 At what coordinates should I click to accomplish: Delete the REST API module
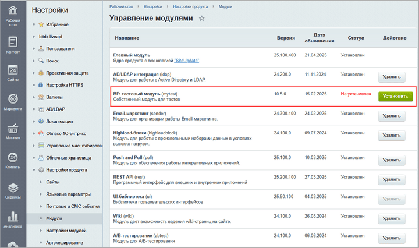(x=392, y=179)
